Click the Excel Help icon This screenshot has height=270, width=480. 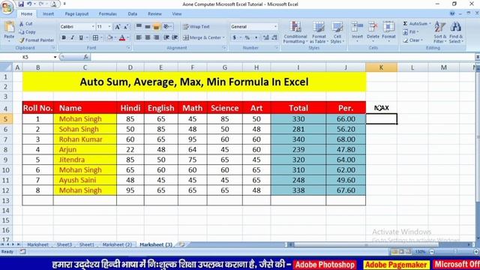tap(452, 13)
